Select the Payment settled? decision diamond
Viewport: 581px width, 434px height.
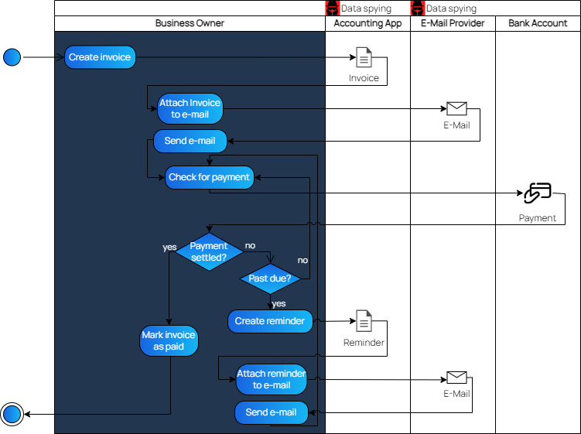tap(209, 251)
